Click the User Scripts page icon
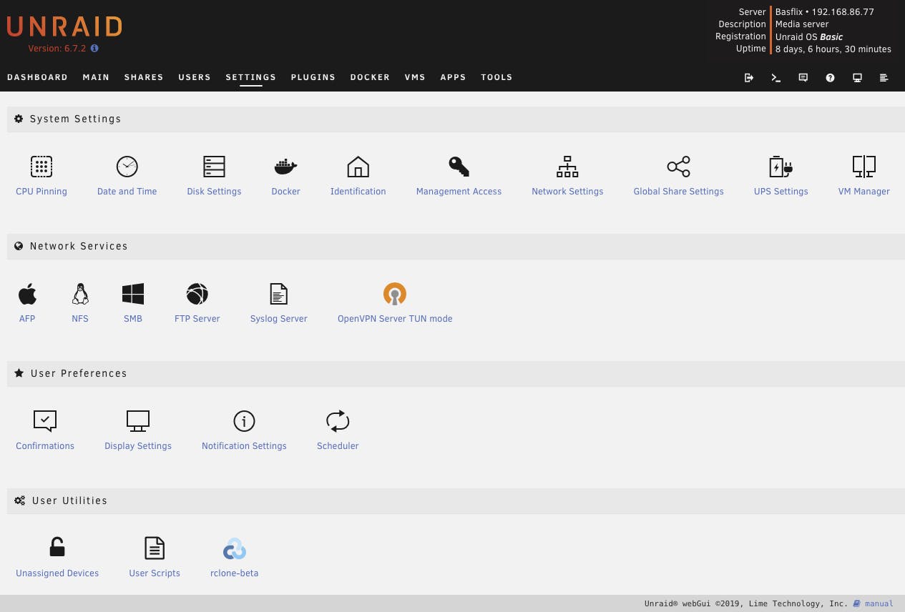 [155, 548]
